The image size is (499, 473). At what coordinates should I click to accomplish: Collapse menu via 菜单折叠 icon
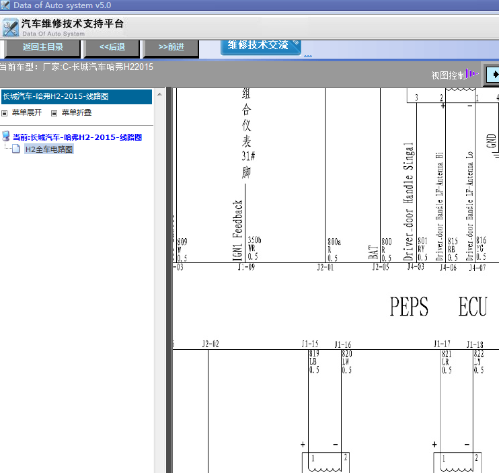[x=54, y=113]
